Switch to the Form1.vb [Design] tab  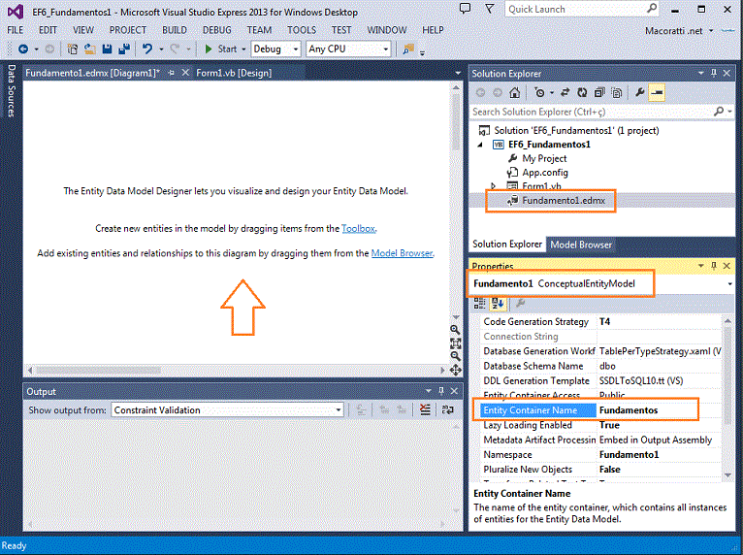(x=234, y=73)
